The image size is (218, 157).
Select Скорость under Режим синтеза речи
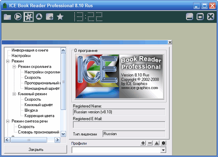pos(26,127)
